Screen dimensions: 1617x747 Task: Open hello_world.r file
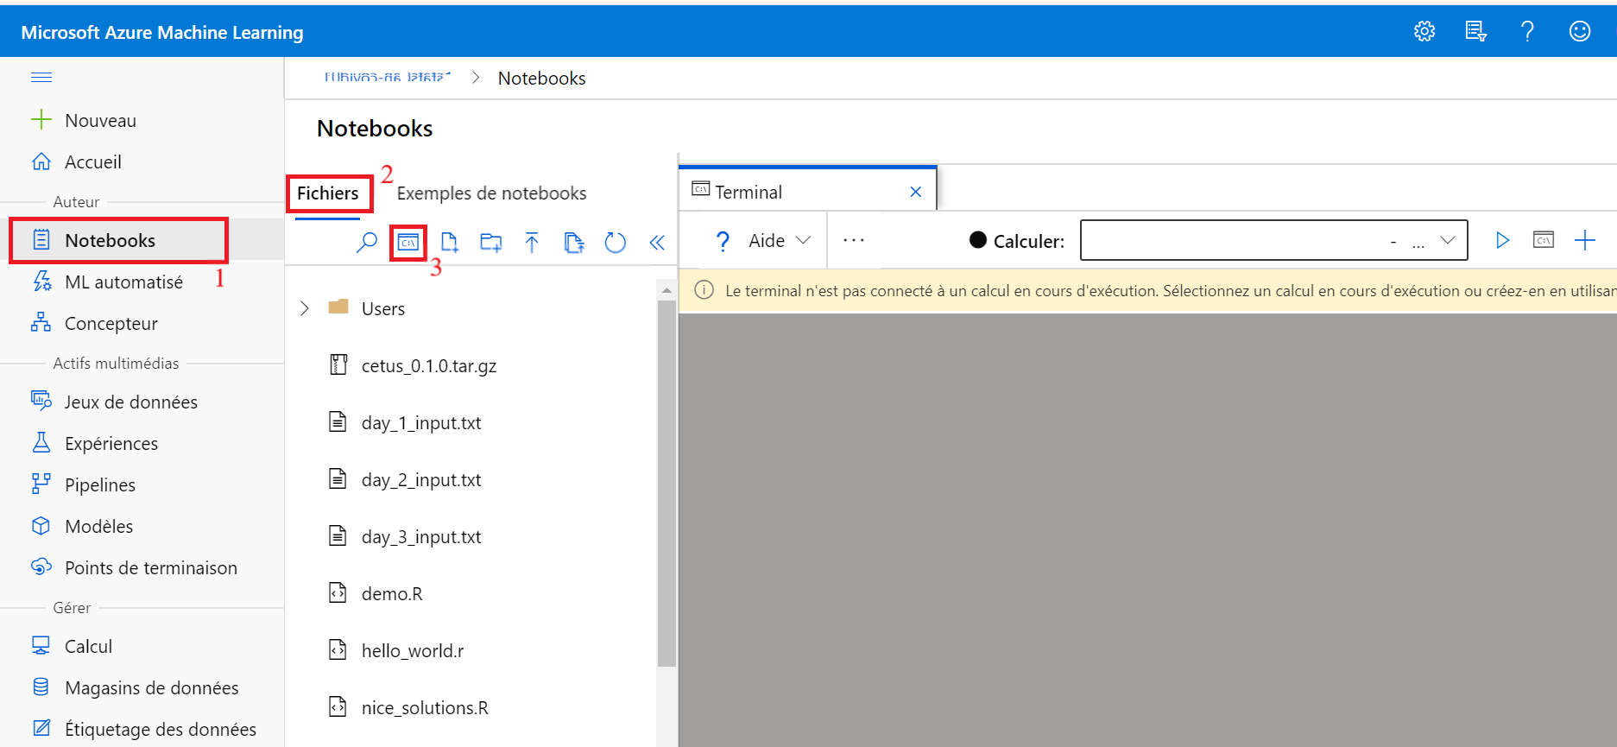[x=396, y=650]
